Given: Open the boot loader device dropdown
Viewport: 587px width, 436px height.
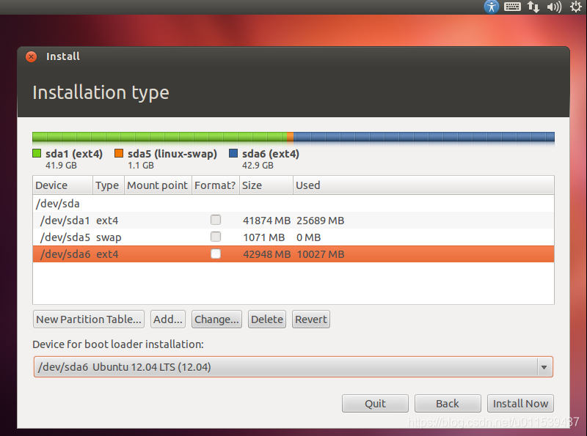Looking at the screenshot, I should 293,367.
